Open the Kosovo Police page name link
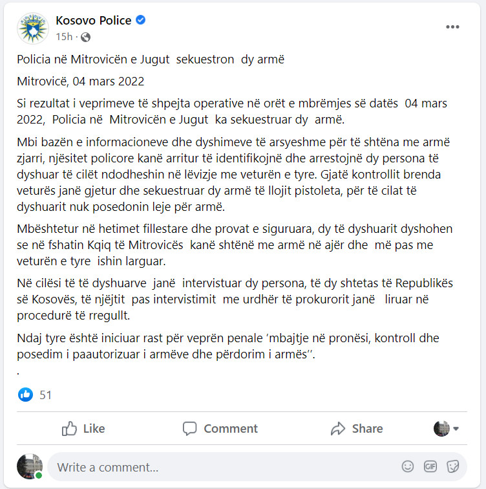 (x=94, y=20)
